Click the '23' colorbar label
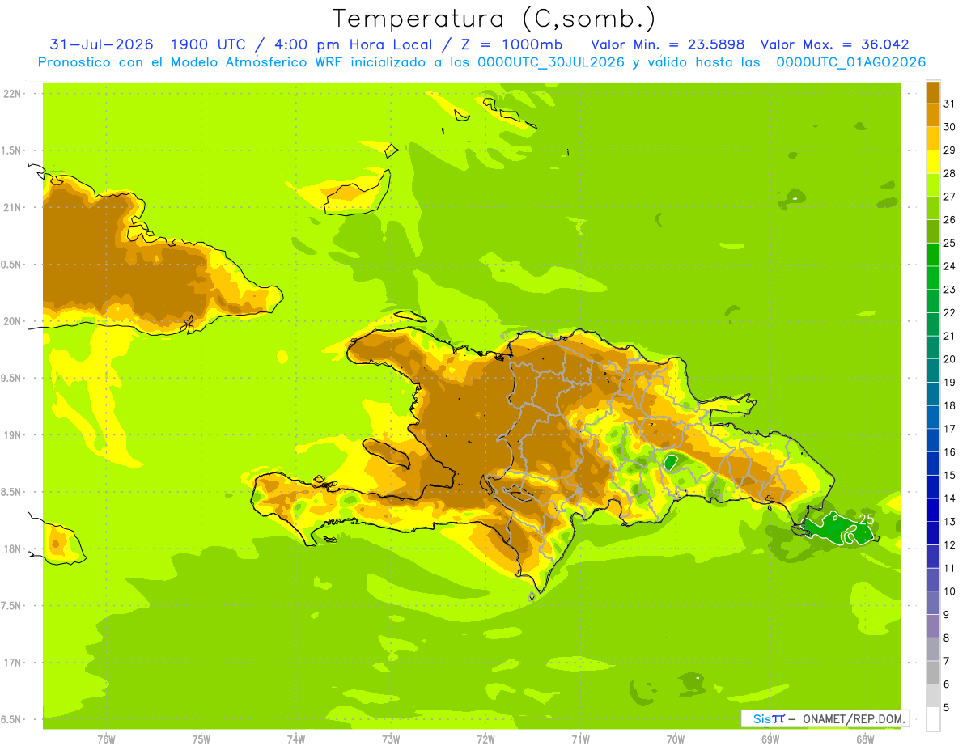The width and height of the screenshot is (971, 750). tap(949, 289)
